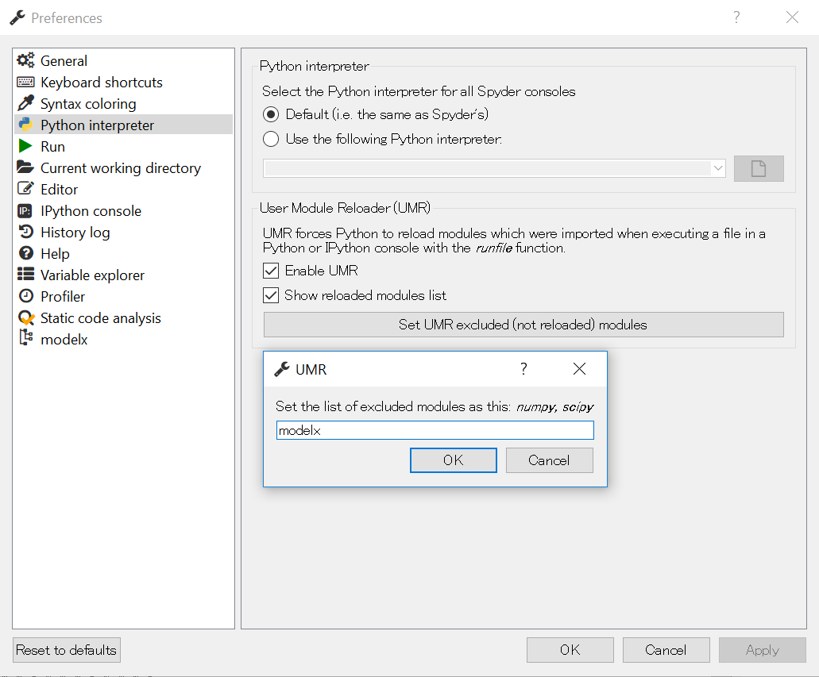
Task: Click the Static code analysis magnifier icon
Action: coord(26,318)
